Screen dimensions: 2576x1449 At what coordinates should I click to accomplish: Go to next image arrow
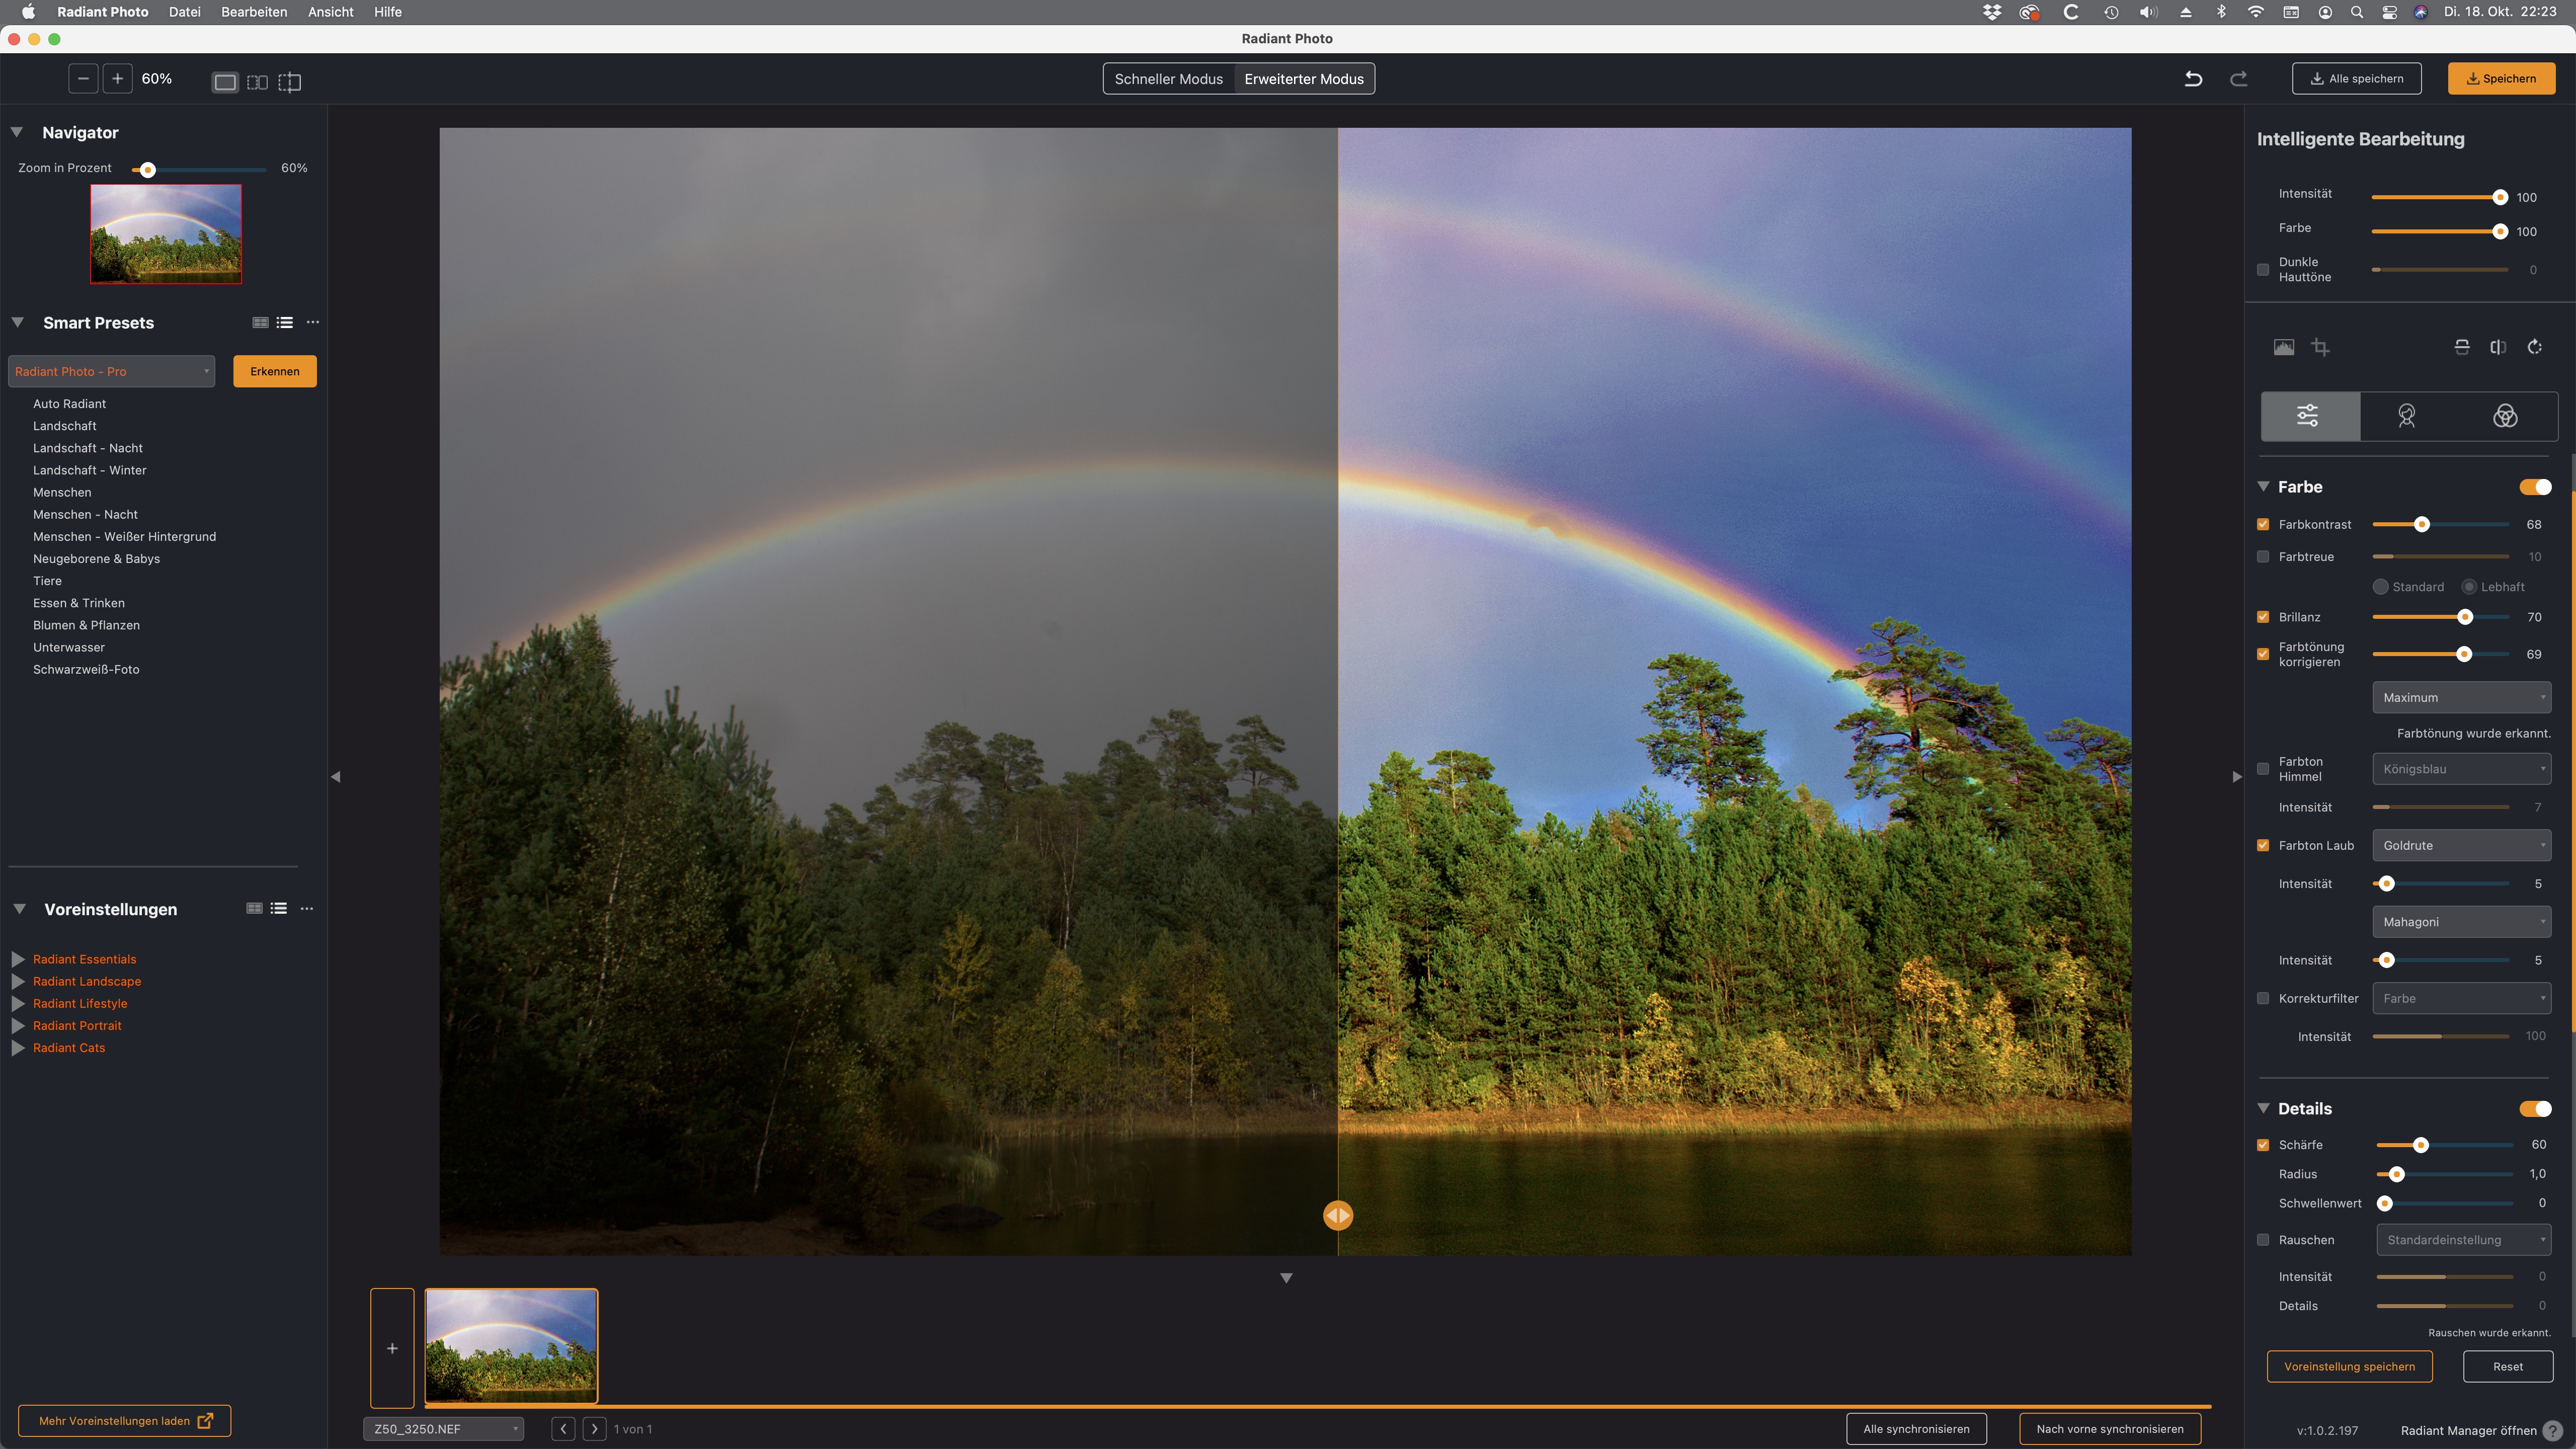(x=595, y=1429)
